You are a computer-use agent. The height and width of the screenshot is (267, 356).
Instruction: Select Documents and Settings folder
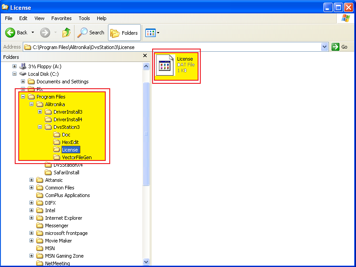coord(58,82)
